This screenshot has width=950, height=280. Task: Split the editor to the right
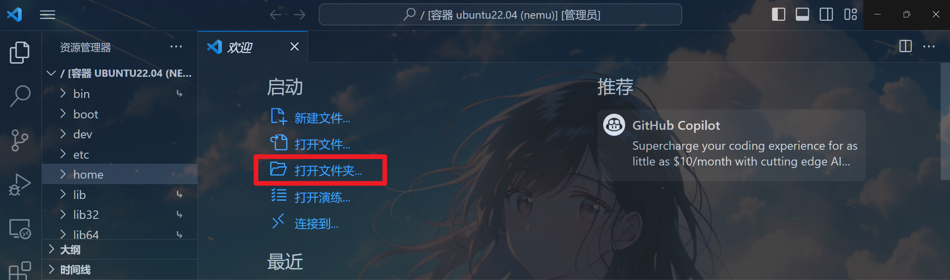(x=905, y=46)
